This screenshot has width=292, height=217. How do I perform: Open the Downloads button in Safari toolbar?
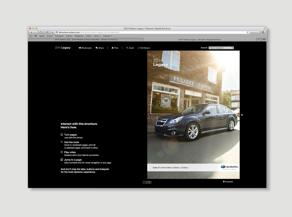(x=263, y=32)
